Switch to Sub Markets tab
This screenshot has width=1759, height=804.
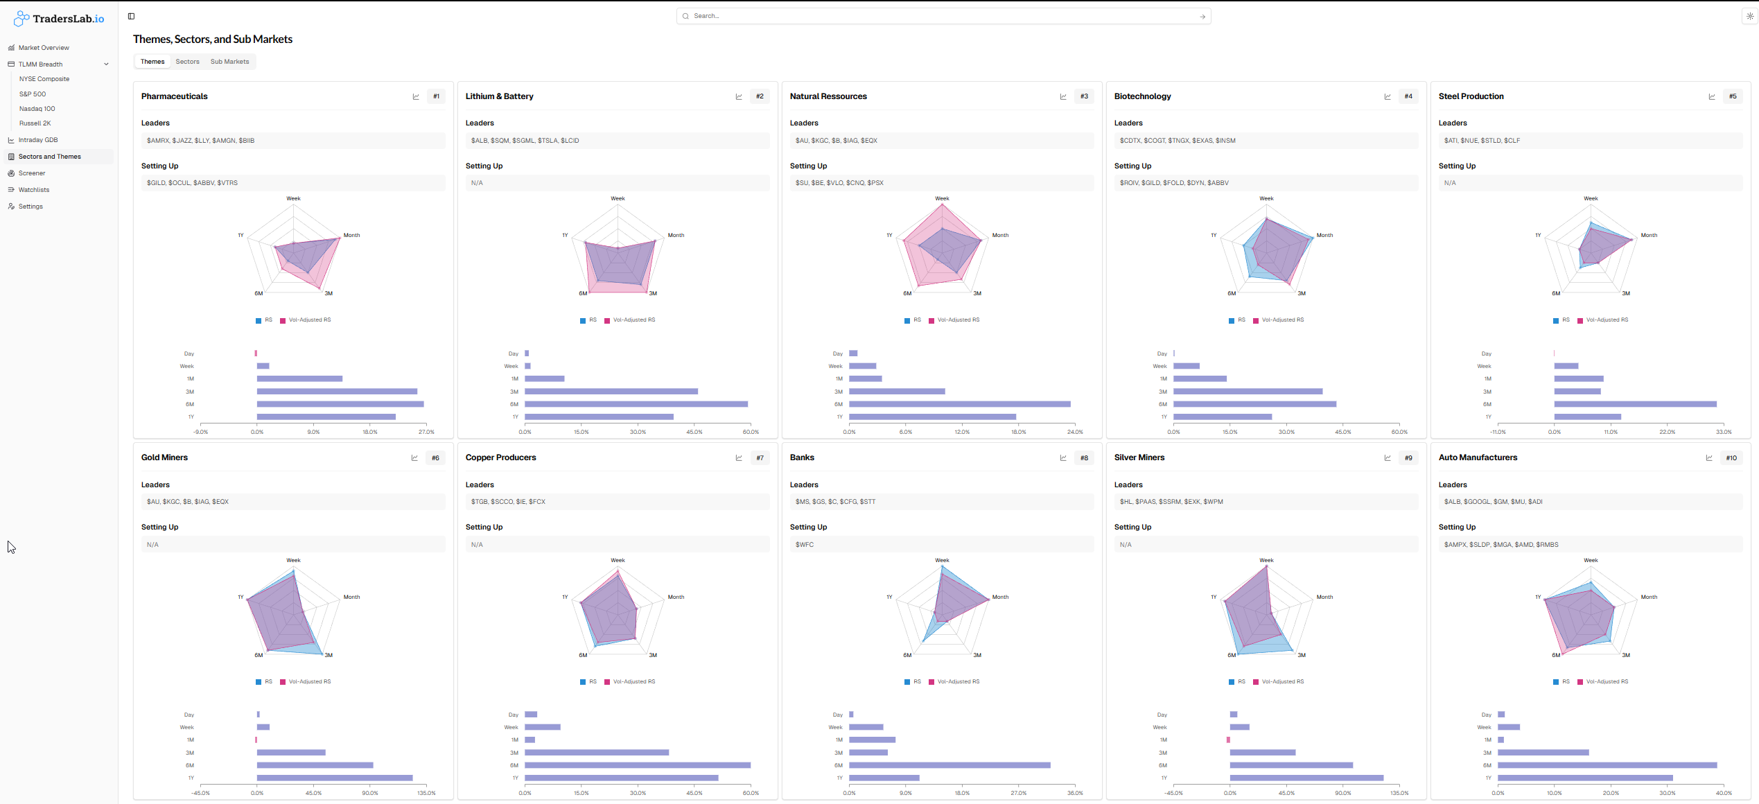pyautogui.click(x=229, y=62)
